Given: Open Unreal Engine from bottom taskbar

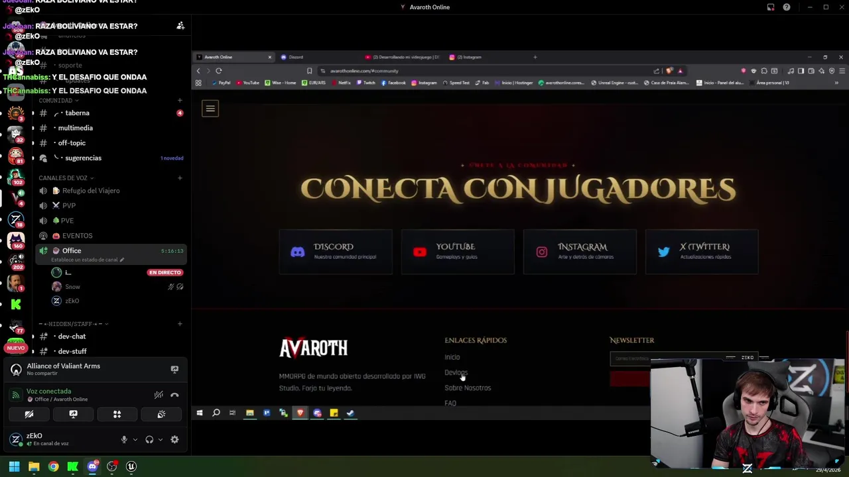Looking at the screenshot, I should [131, 466].
